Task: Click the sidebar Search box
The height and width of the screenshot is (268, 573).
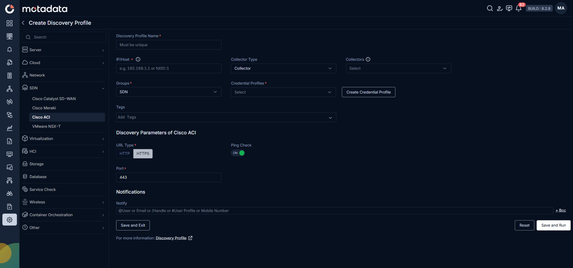Action: pyautogui.click(x=64, y=37)
